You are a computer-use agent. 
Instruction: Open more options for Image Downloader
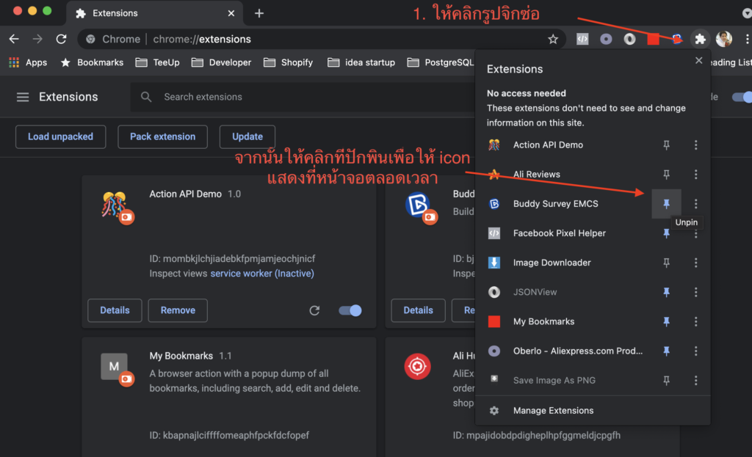point(696,263)
